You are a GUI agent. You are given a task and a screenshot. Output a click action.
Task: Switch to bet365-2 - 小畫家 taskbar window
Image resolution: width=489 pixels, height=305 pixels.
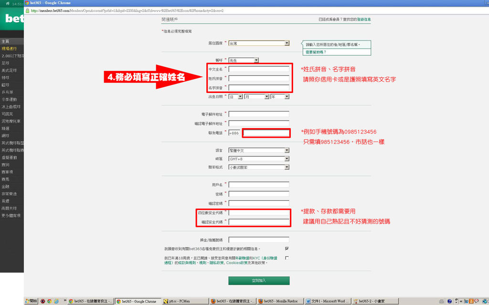coord(375,301)
